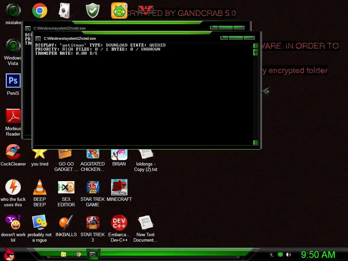The image size is (348, 261).
Task: Click 'TRANSFER RATE: 0.00 B/S' line
Action: (66, 53)
